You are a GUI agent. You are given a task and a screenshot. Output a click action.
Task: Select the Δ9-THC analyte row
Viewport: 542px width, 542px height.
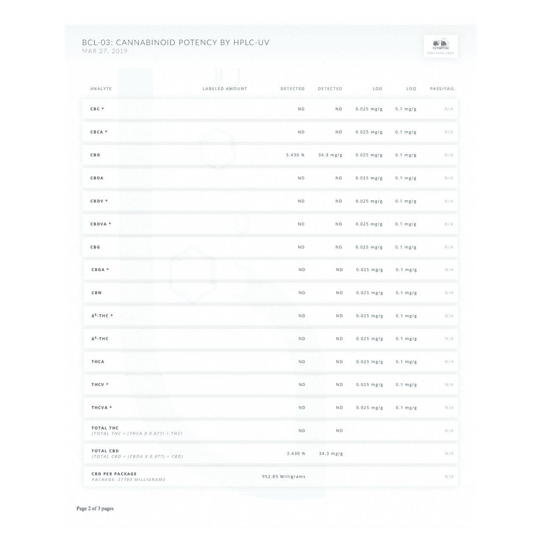click(270, 339)
